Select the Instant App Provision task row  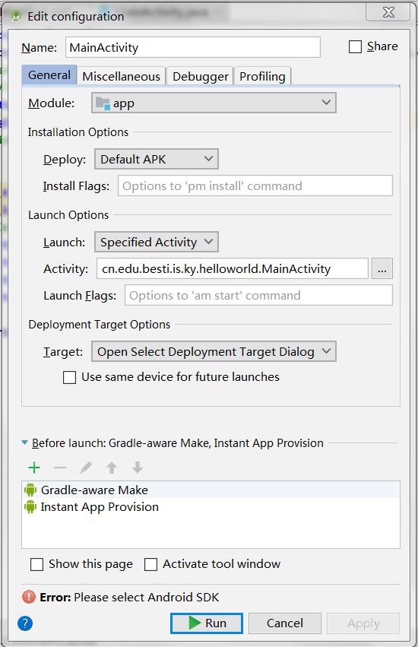point(211,506)
